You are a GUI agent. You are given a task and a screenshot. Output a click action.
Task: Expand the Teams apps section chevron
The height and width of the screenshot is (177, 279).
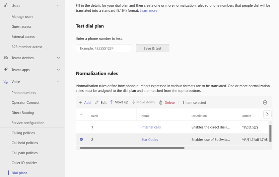pos(58,70)
